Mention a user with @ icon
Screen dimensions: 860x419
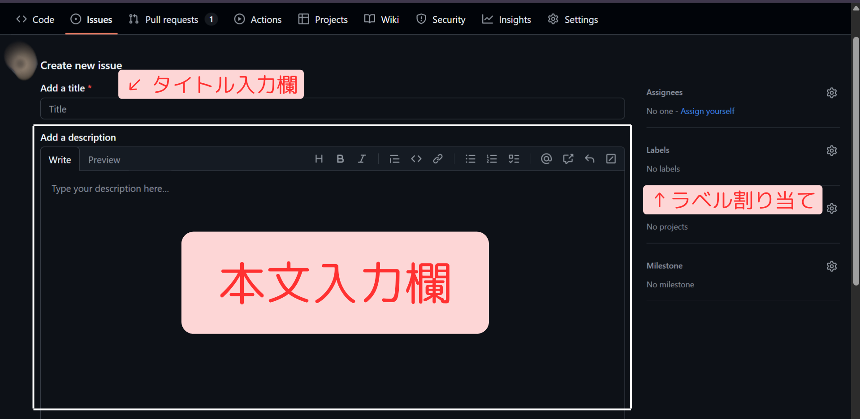[x=546, y=159]
